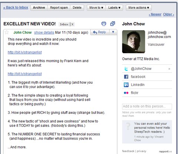Open the second bit.ly/strangerlist link
The image size is (178, 154).
[25, 74]
